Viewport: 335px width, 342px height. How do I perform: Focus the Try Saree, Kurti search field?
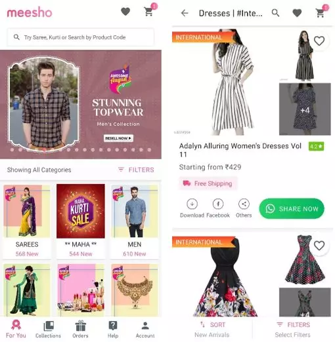click(81, 37)
